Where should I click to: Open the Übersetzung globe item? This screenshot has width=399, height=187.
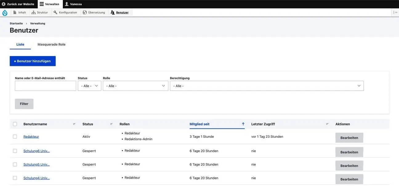94,13
